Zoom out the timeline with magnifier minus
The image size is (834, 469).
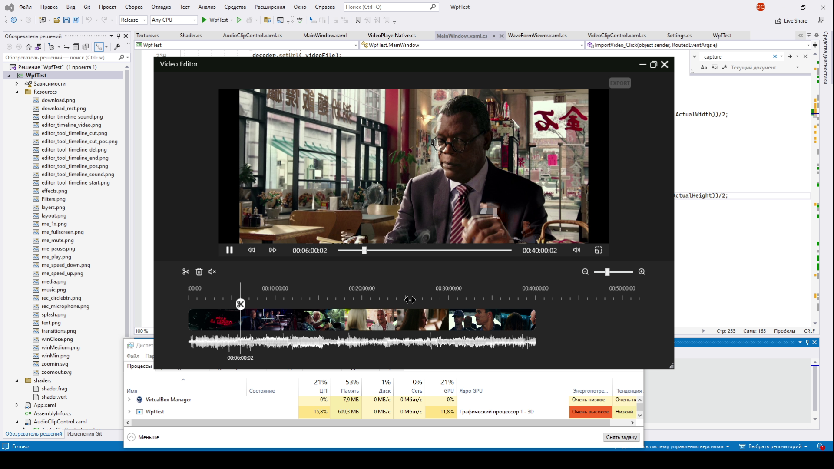585,272
